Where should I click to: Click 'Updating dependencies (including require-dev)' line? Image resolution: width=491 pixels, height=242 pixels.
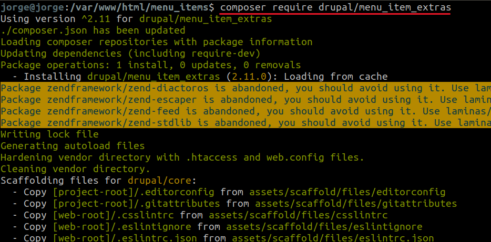coord(130,54)
